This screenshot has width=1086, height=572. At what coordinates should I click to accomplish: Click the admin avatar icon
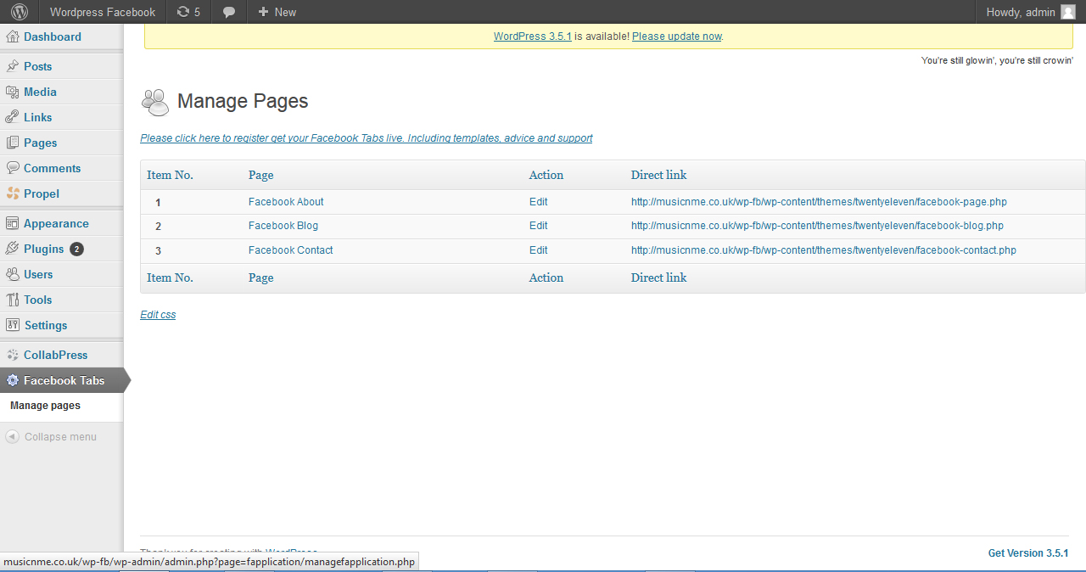coord(1068,12)
